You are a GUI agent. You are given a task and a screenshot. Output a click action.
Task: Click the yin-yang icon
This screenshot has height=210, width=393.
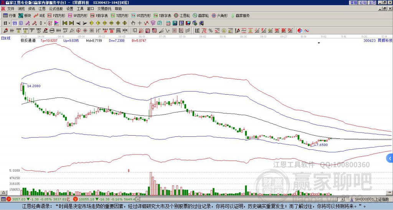tap(300, 31)
